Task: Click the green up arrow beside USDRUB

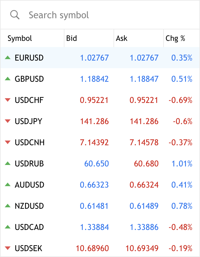Action: 8,163
